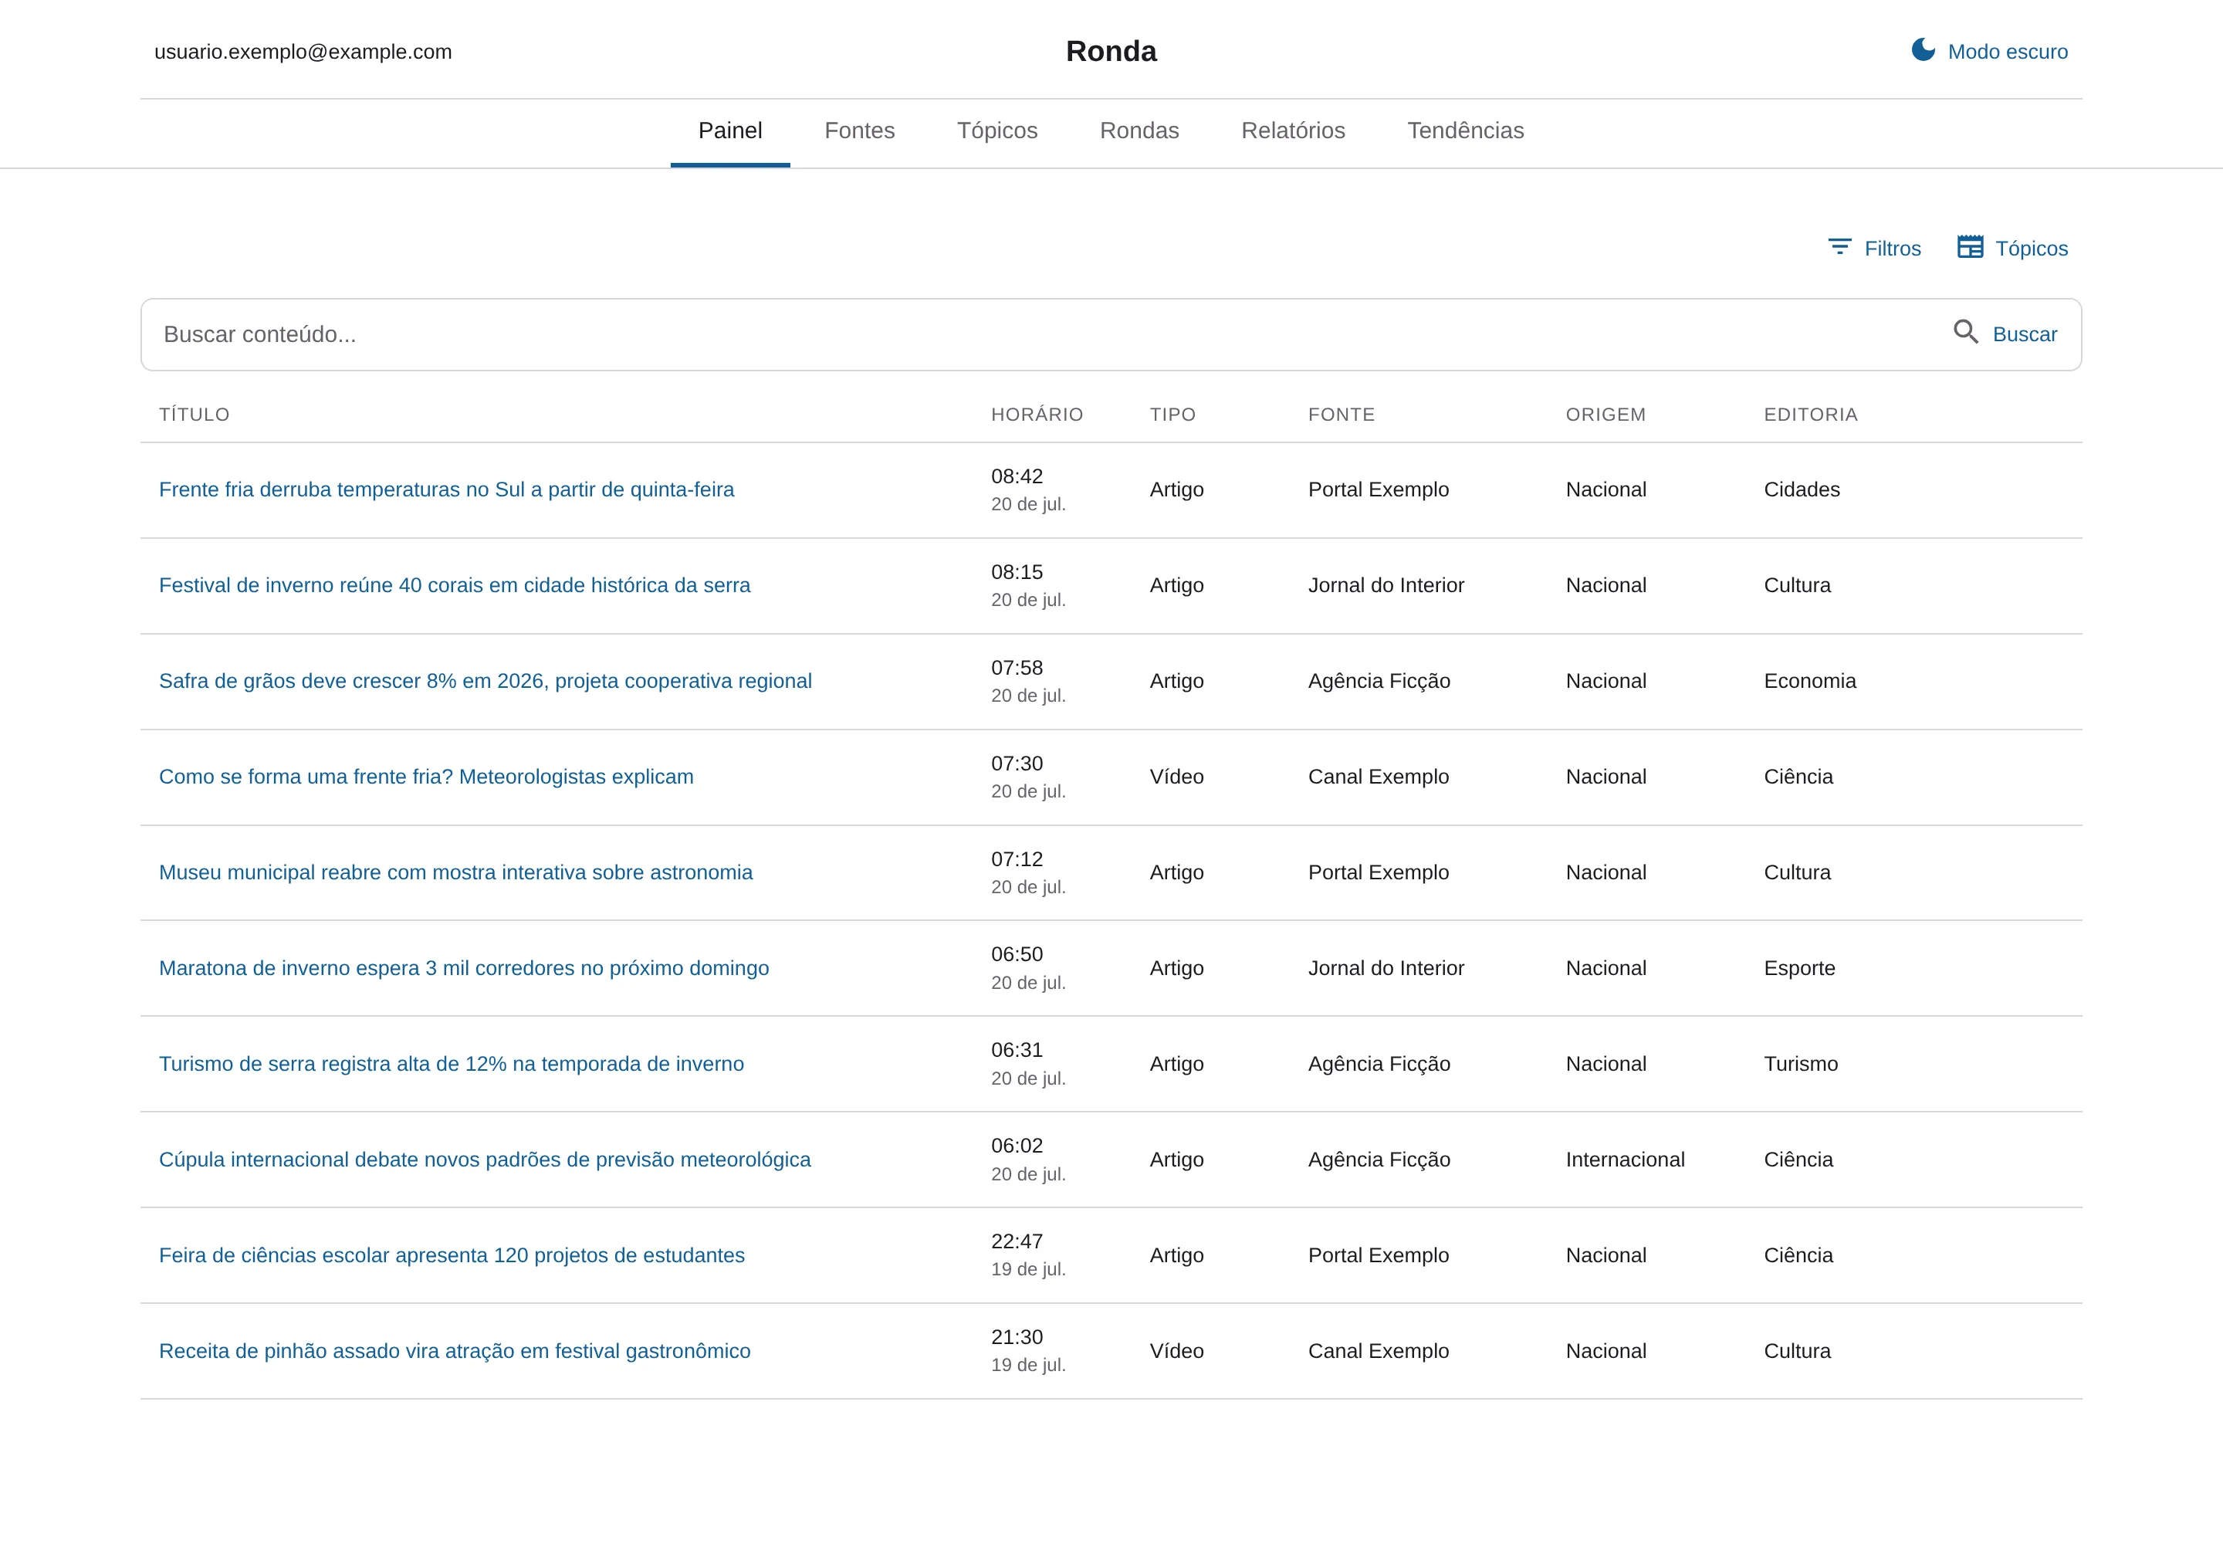Click the EDITORIA column header
Screen dimensions: 2223x1544
[1810, 414]
